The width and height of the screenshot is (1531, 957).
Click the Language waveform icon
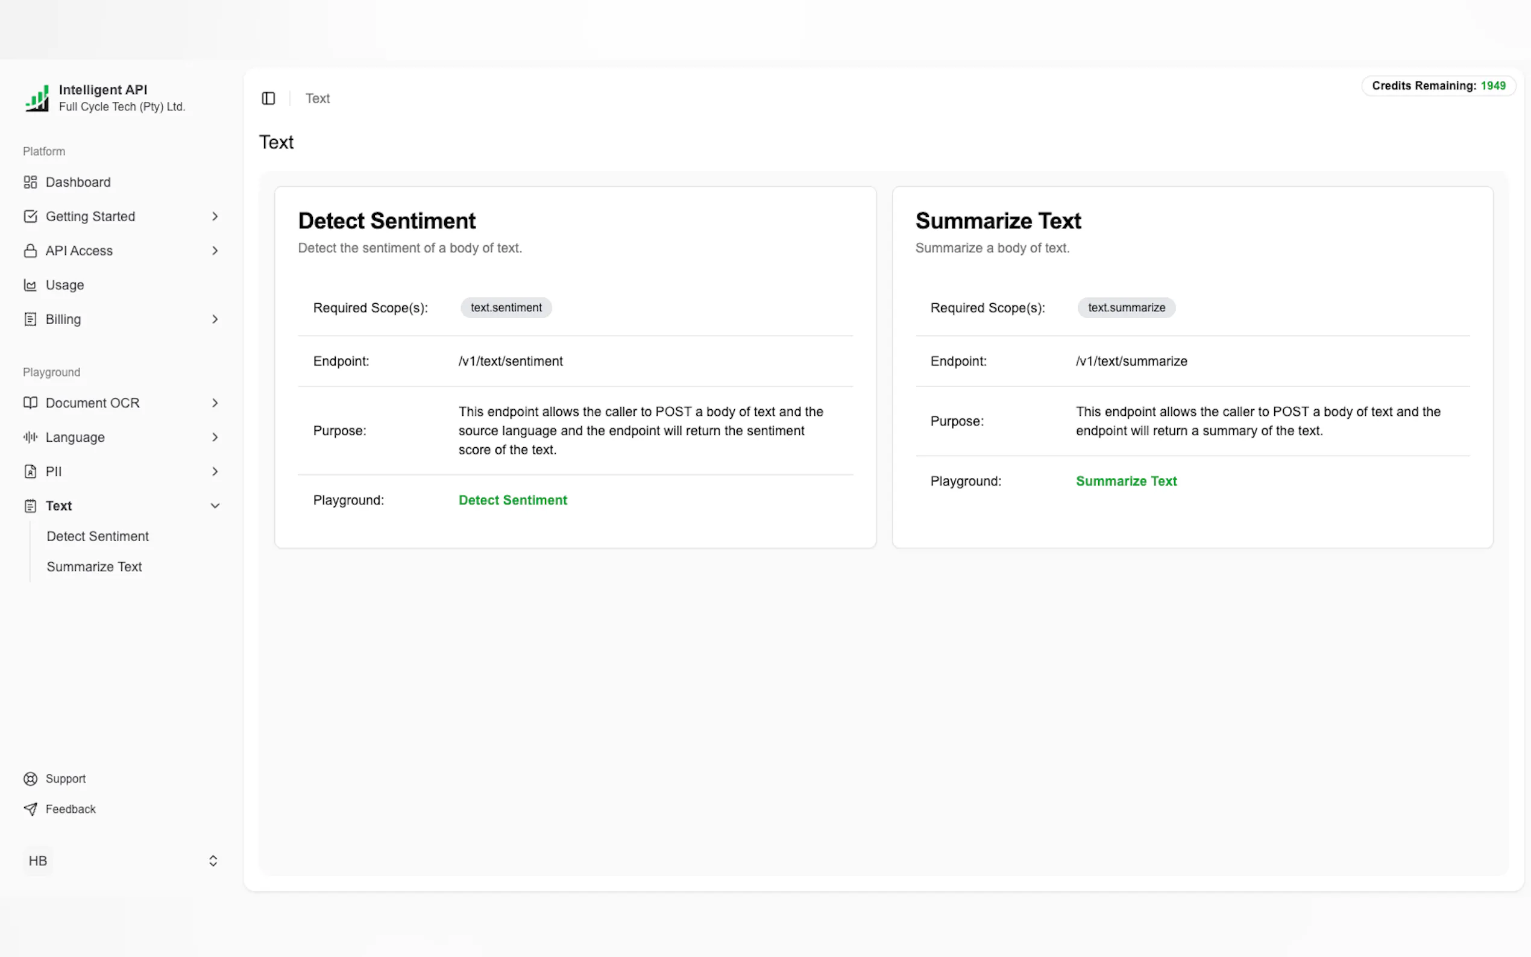tap(30, 438)
